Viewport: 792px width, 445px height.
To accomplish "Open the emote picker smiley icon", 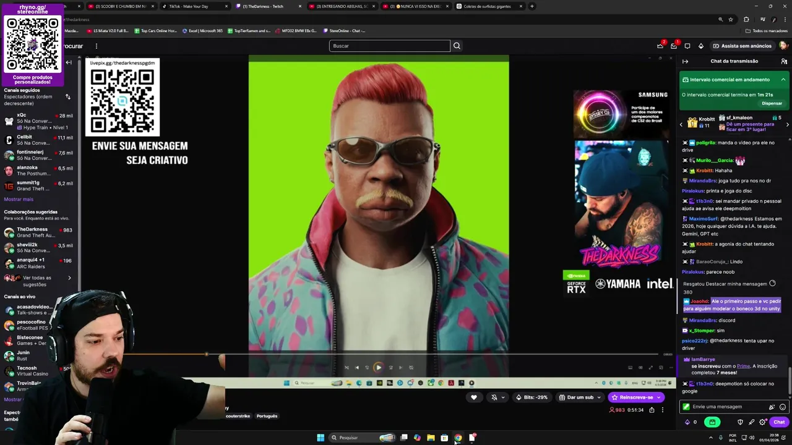I will 783,407.
